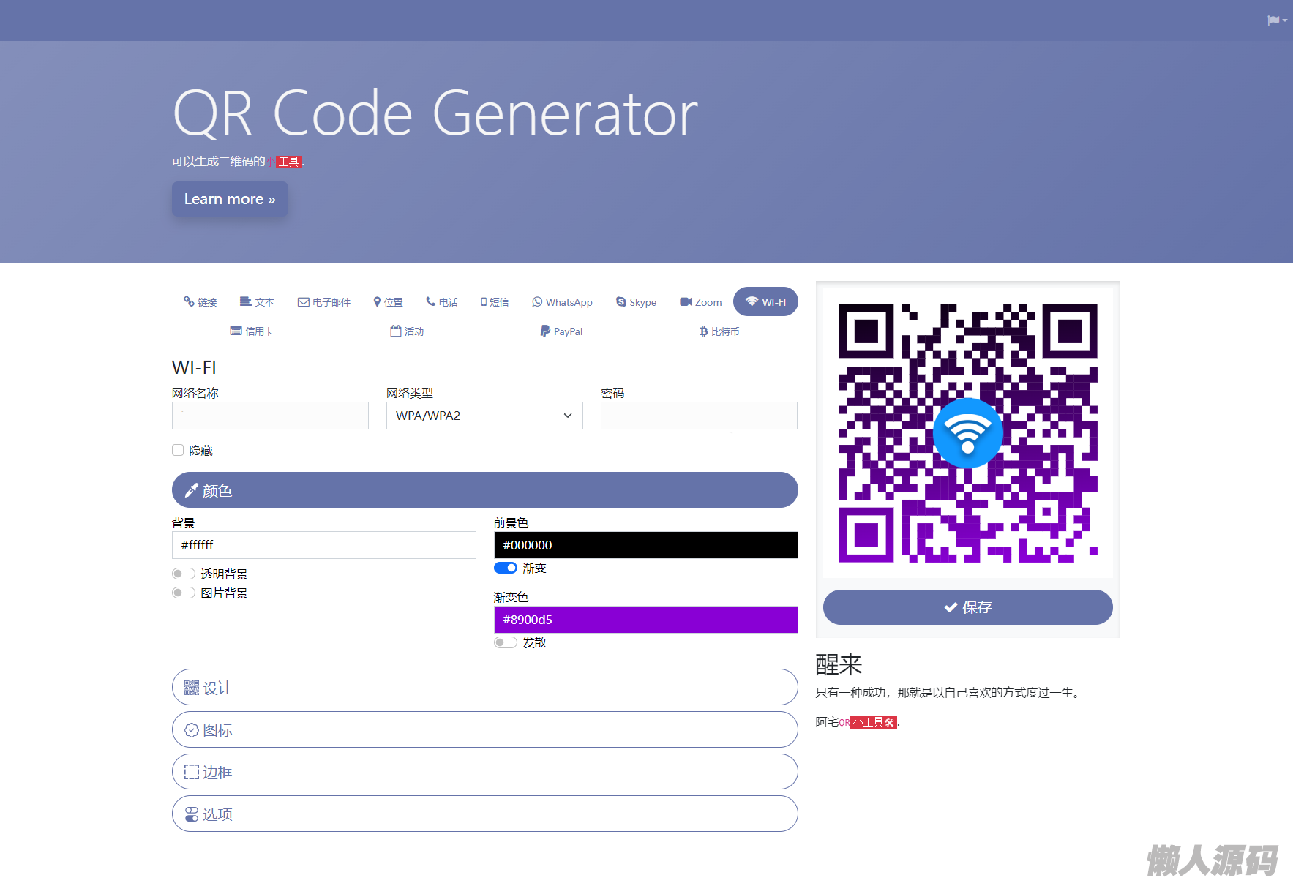Click the 保存 save button
The height and width of the screenshot is (886, 1293).
(968, 607)
